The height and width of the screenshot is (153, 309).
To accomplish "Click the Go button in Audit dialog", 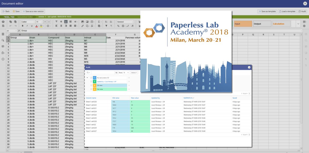I will point(116,73).
